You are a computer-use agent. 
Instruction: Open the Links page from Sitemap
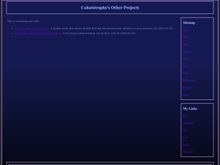(x=186, y=73)
